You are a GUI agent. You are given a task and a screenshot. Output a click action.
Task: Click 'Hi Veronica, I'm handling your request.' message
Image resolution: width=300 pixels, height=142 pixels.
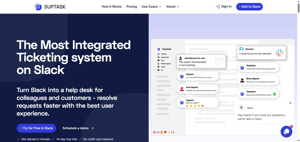[x=261, y=82]
